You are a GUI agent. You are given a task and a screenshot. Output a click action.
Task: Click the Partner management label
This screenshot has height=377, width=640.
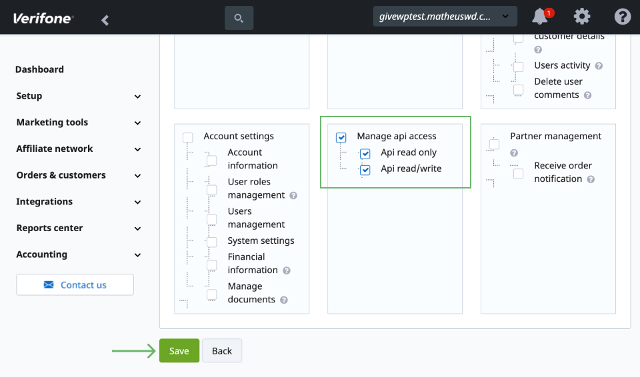pyautogui.click(x=555, y=137)
